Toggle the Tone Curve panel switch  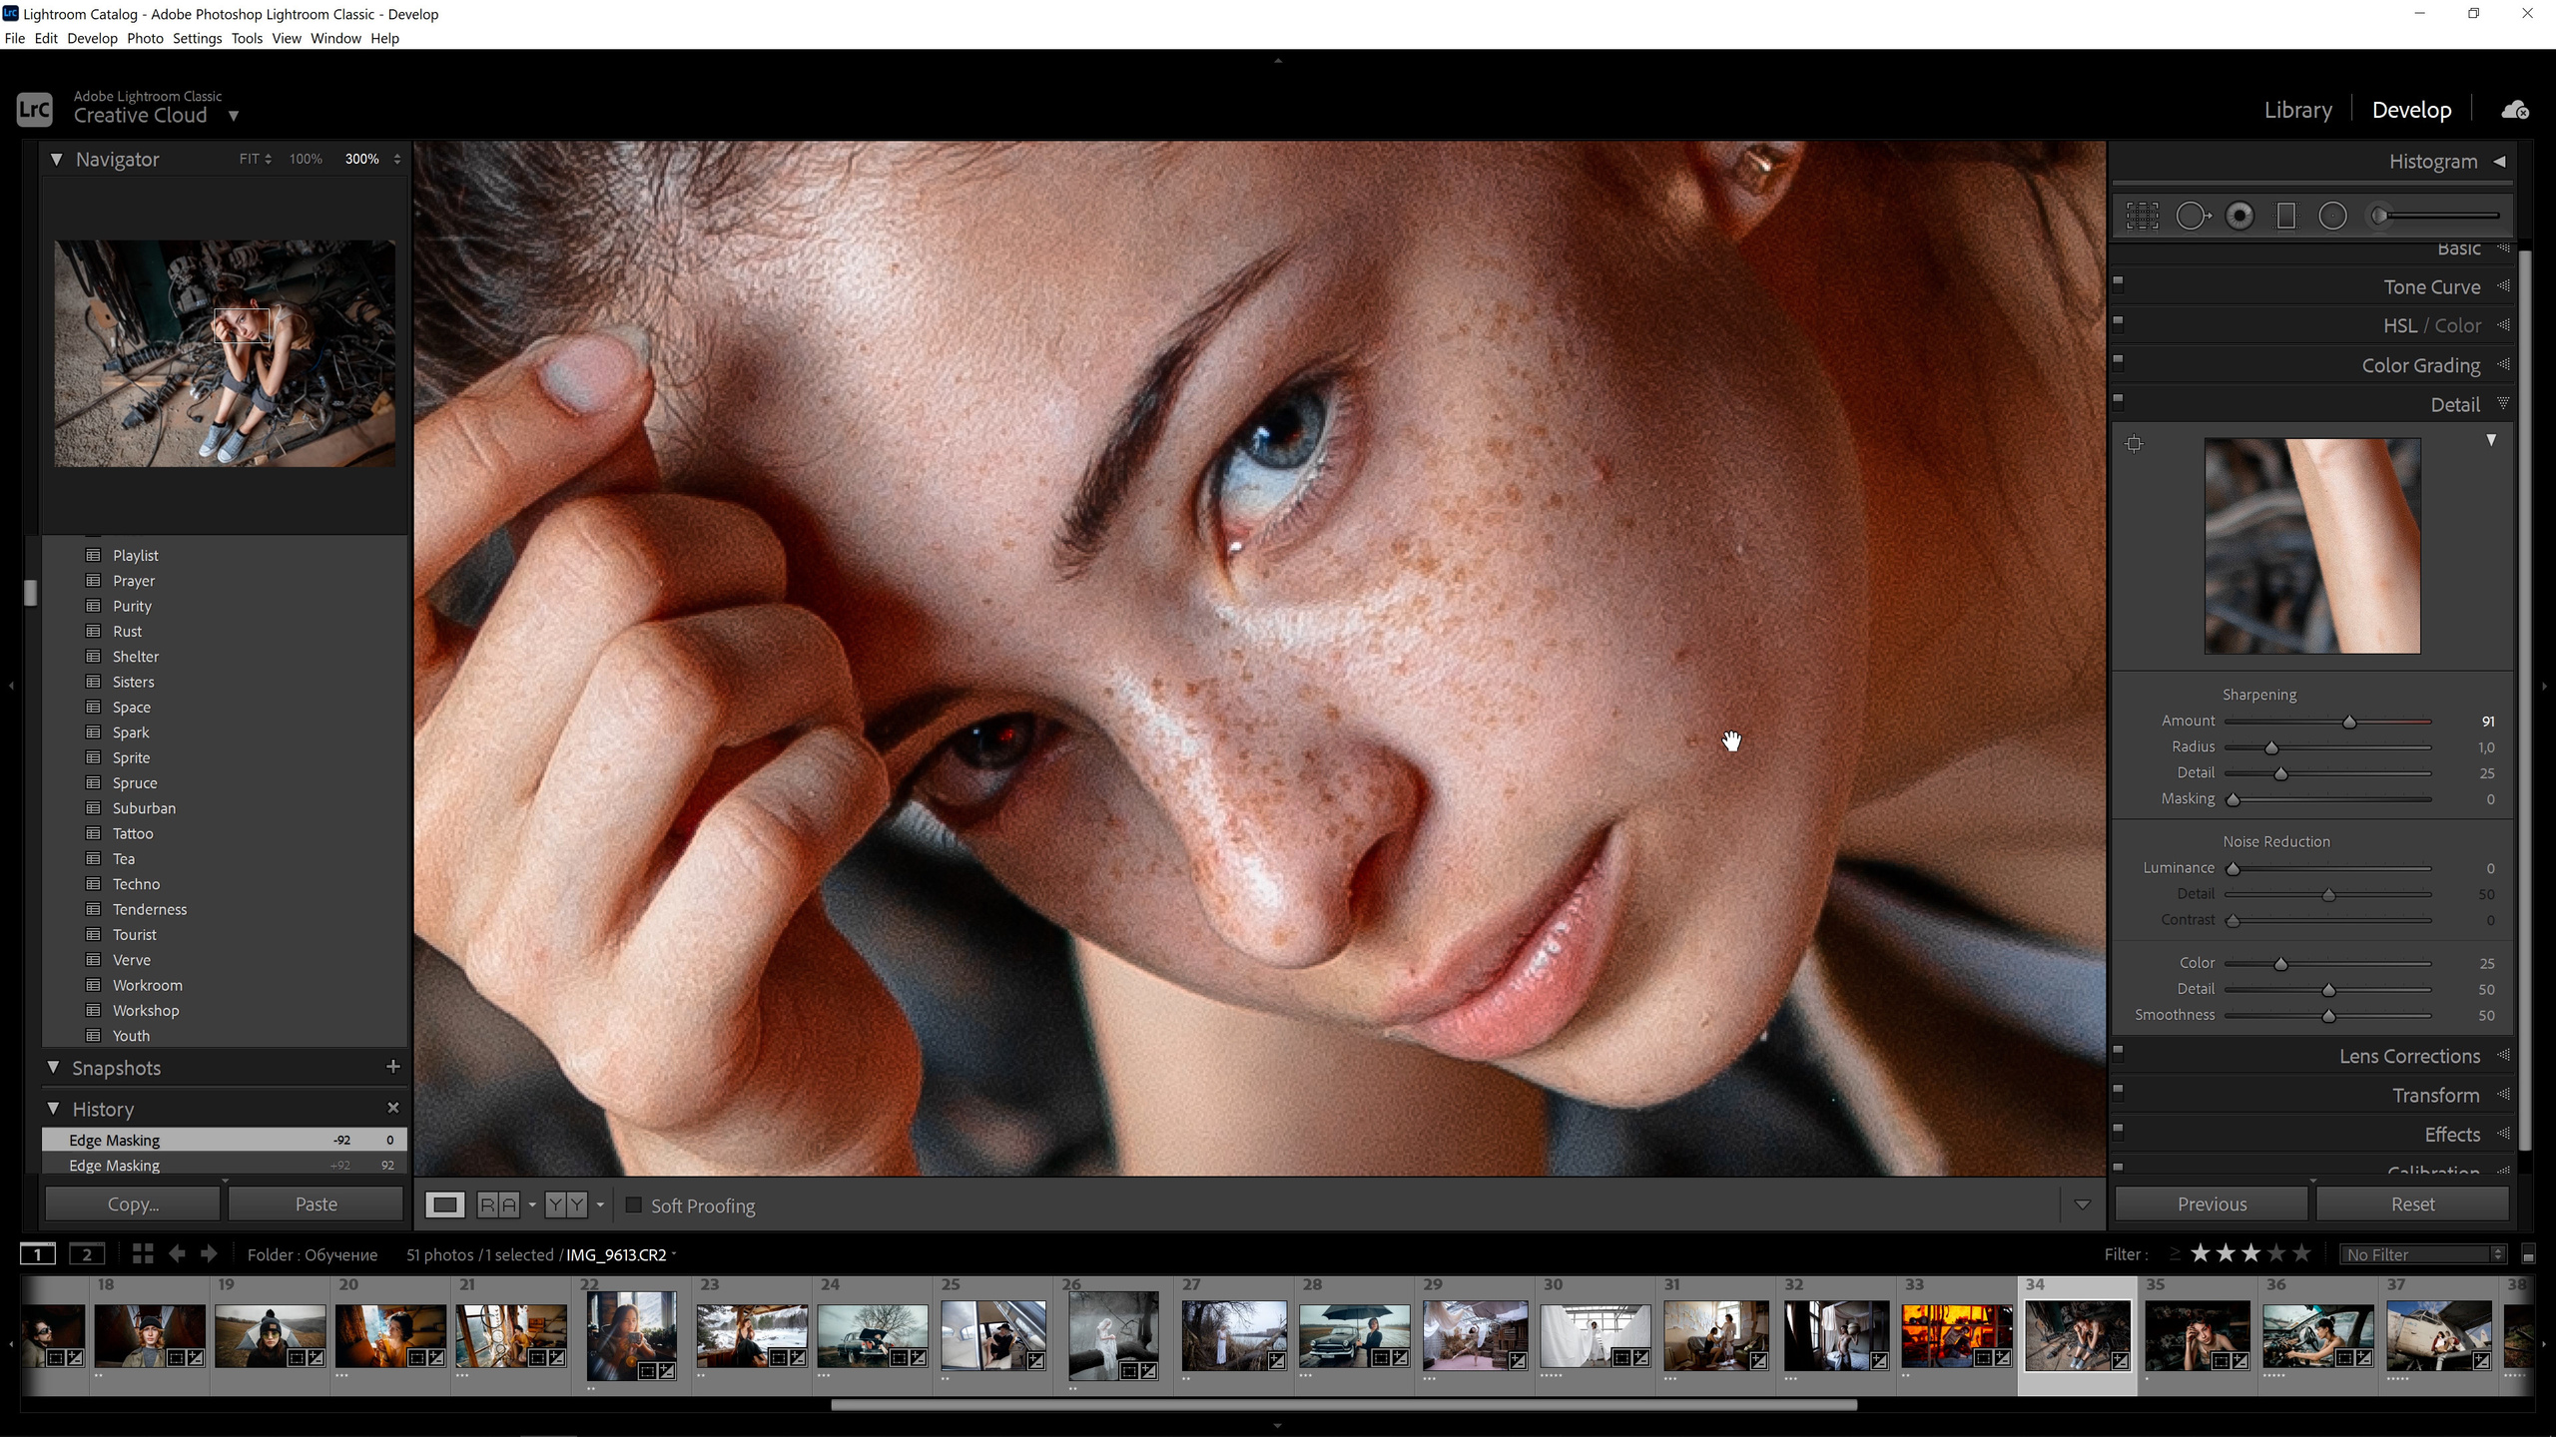pyautogui.click(x=2119, y=281)
